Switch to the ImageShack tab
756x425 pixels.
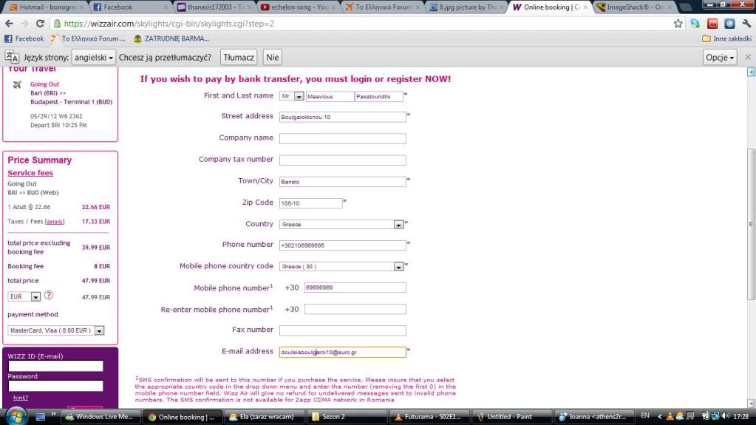633,7
